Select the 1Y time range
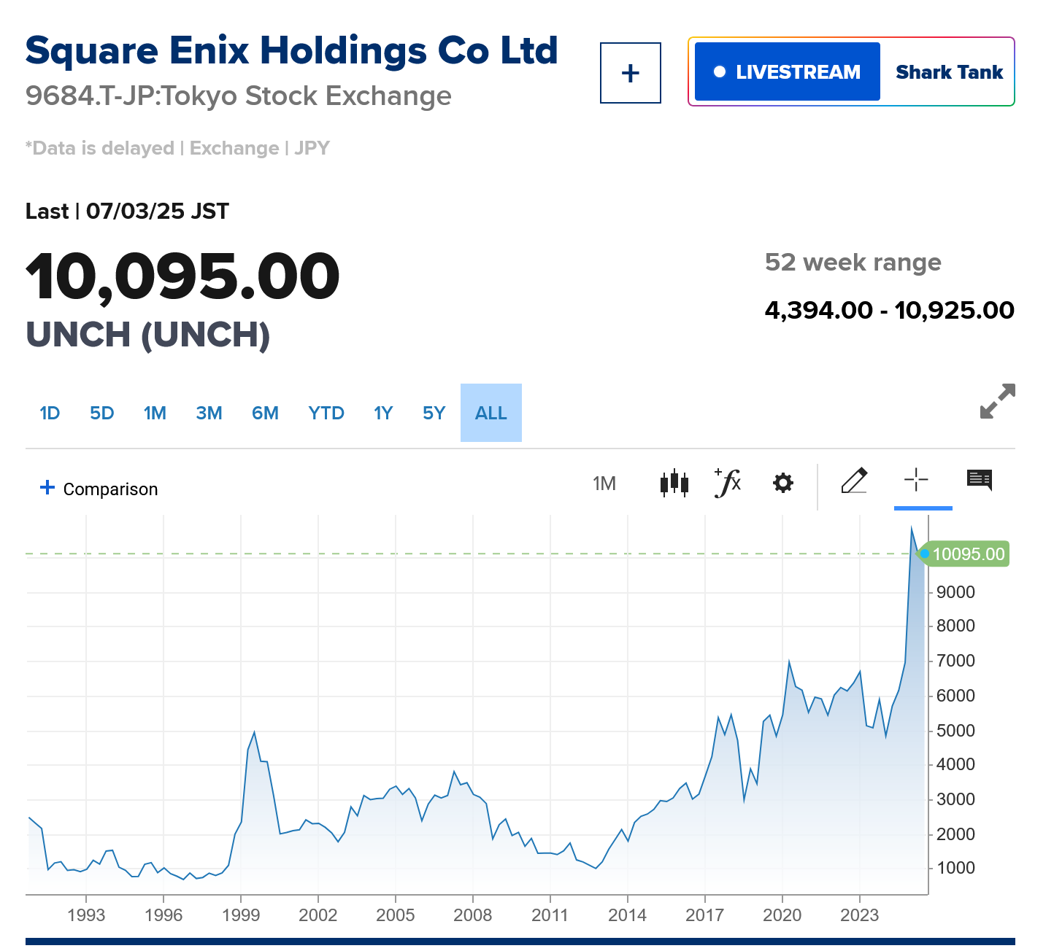The image size is (1054, 951). tap(383, 414)
